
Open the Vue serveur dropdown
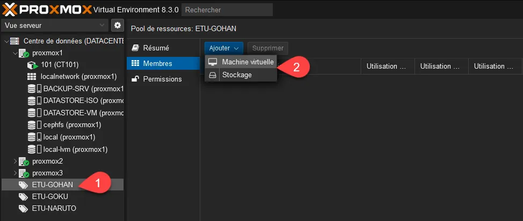[x=55, y=25]
